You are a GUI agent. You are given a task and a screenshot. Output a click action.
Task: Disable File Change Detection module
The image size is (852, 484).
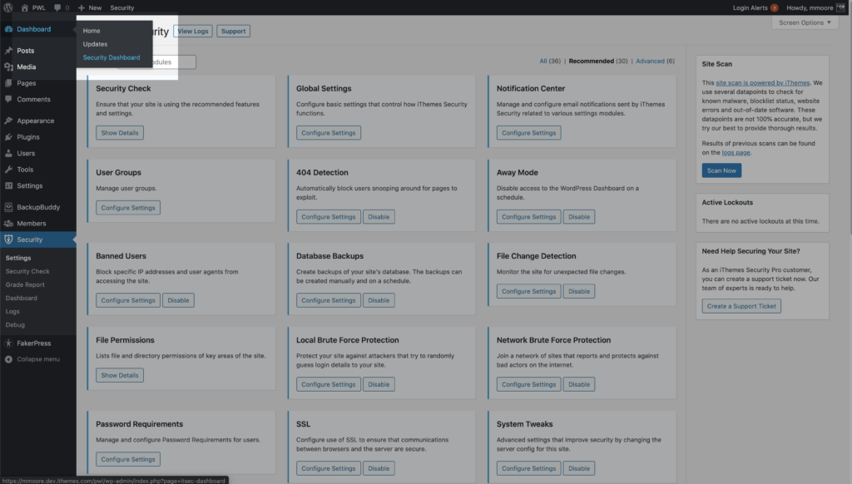pyautogui.click(x=579, y=291)
